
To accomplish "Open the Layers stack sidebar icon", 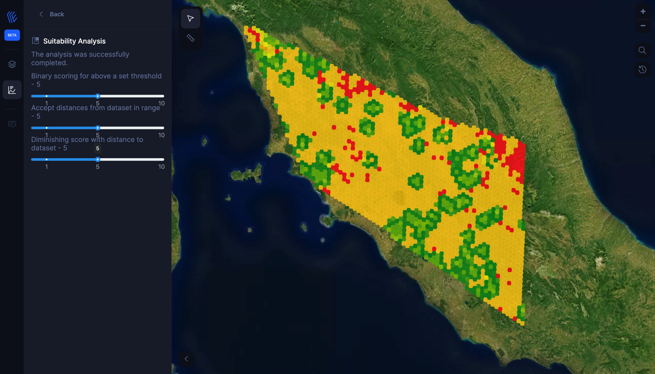I will [12, 64].
